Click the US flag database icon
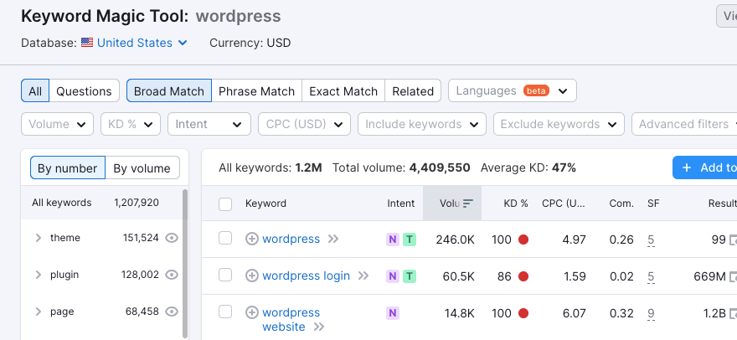Viewport: 737px width, 340px height. (87, 43)
